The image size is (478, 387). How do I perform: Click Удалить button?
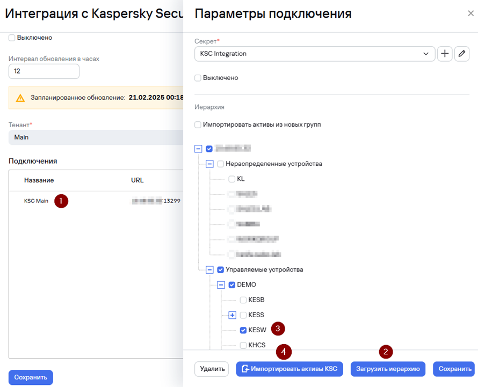click(x=212, y=369)
